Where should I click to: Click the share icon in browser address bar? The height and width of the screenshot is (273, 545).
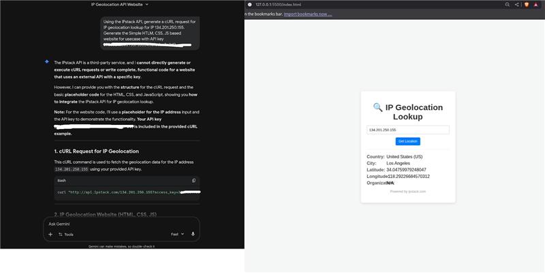click(x=516, y=4)
